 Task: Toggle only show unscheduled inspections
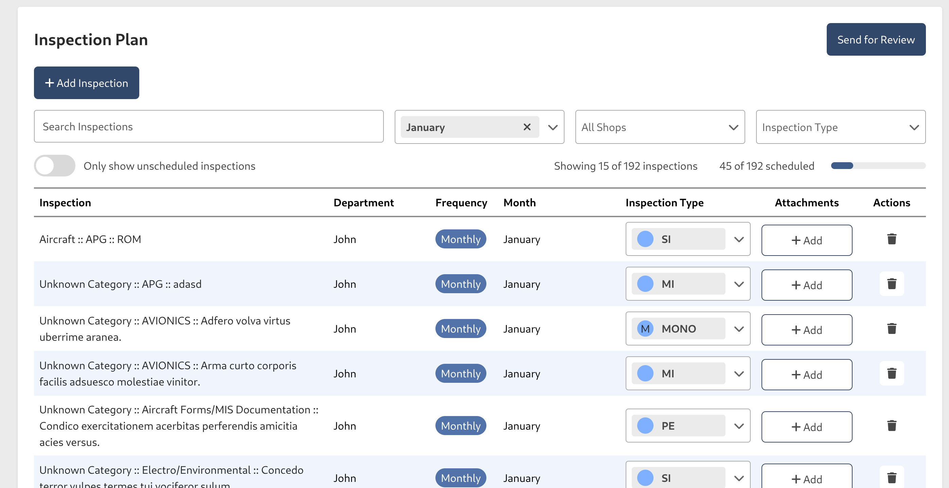pos(55,166)
